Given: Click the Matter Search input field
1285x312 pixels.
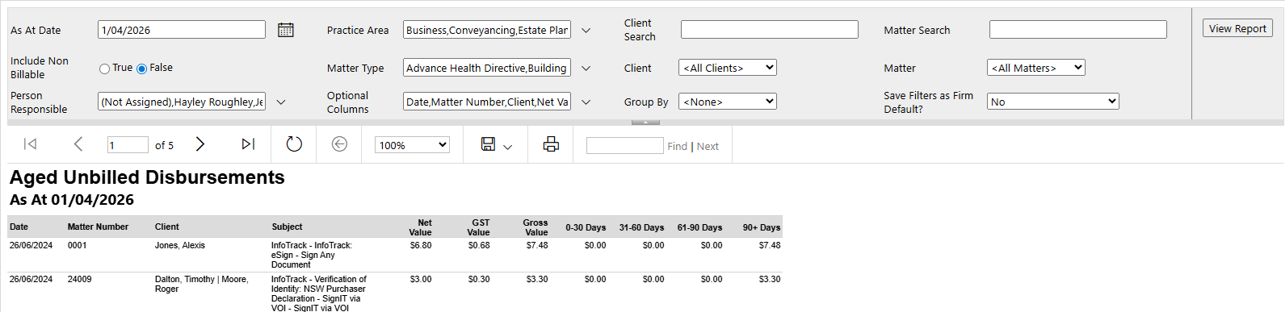Looking at the screenshot, I should click(x=1078, y=30).
